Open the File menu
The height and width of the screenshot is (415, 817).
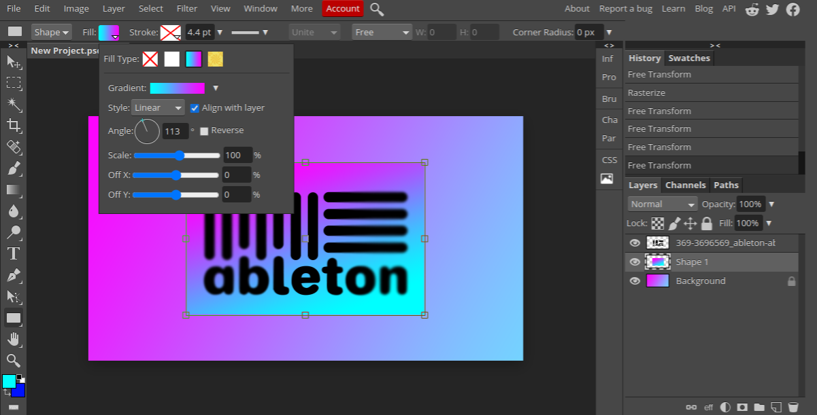point(14,9)
